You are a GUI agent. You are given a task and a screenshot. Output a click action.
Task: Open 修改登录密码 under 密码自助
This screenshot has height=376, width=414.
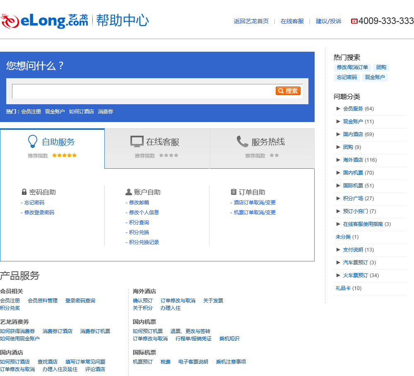tap(39, 213)
